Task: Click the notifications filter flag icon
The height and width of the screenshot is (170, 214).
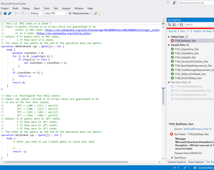Action: tap(168, 3)
